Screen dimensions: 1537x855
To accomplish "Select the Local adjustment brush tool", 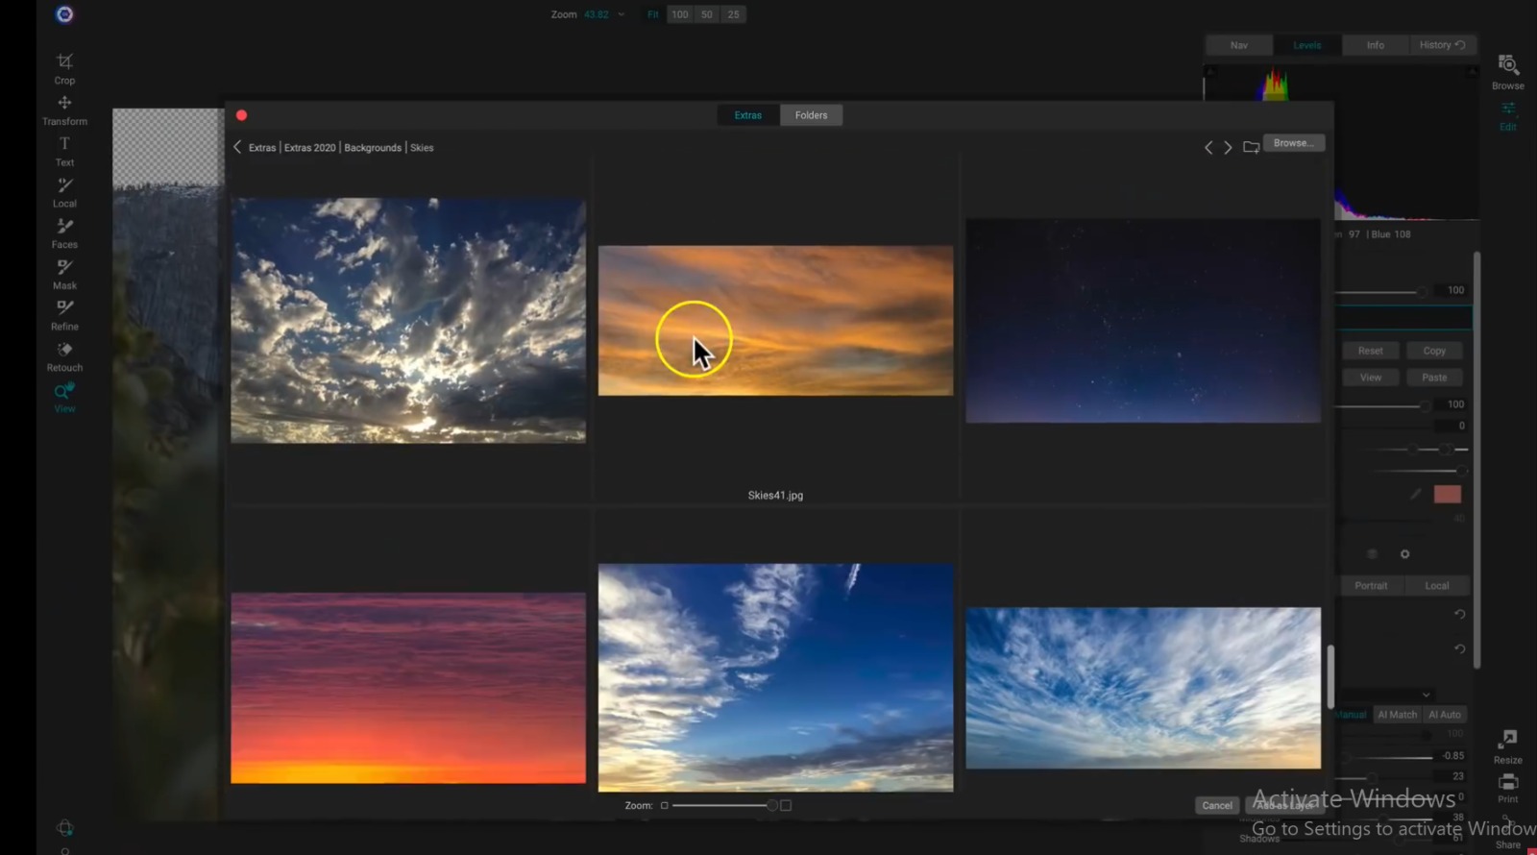I will pos(64,192).
